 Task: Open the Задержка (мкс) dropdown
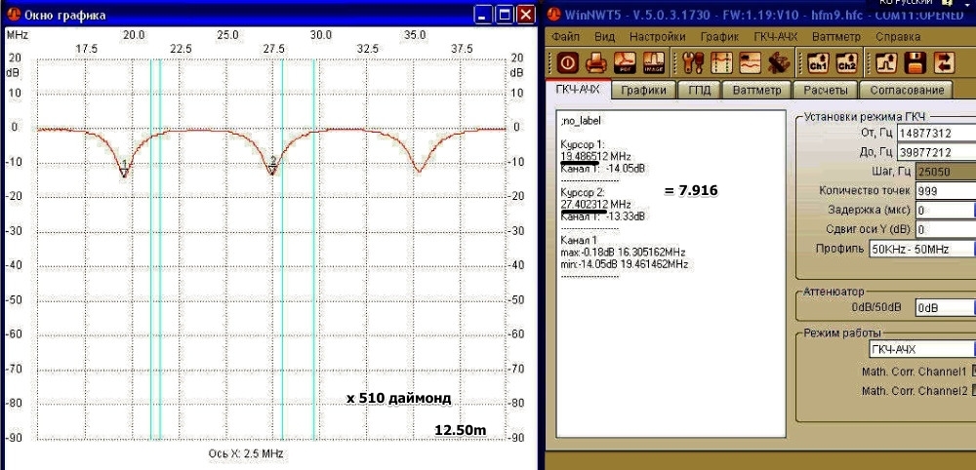coord(945,211)
